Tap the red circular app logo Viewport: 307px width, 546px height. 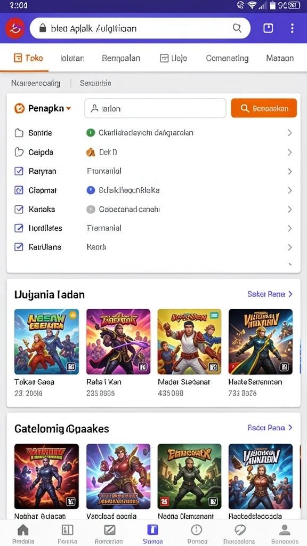coord(15,28)
